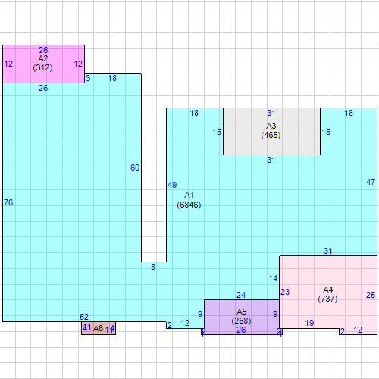
Task: Click the 18 dimension next to the 3
Action: point(112,78)
